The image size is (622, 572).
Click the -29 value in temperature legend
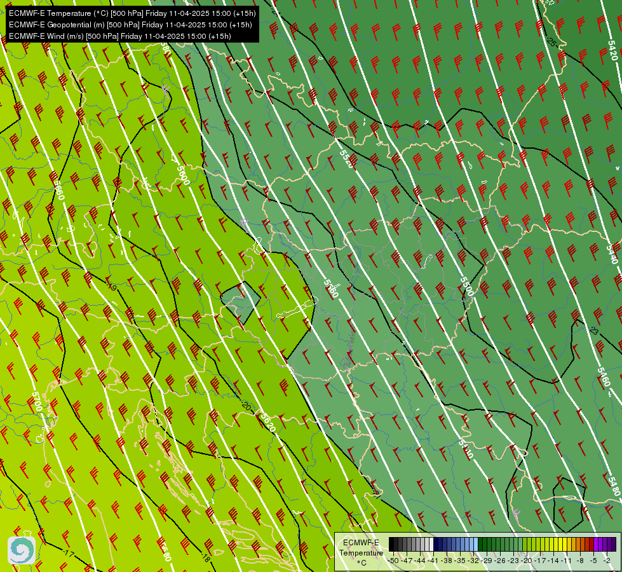[x=487, y=561]
